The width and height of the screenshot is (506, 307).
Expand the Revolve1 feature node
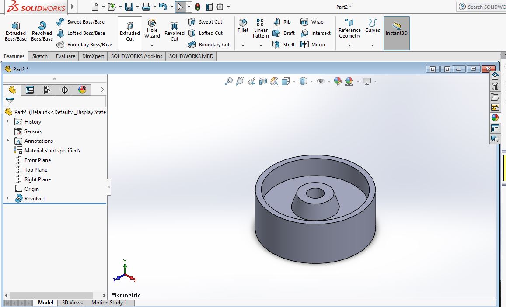coord(8,198)
